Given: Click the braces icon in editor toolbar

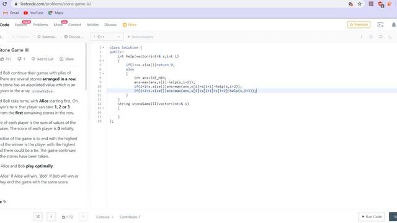Looking at the screenshot, I should pyautogui.click(x=371, y=37).
